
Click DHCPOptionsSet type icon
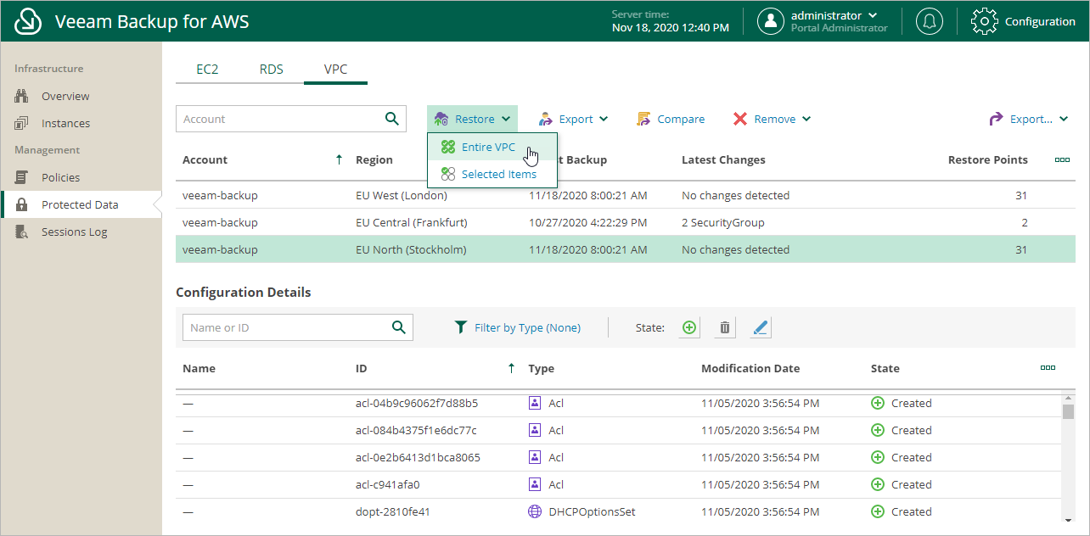pos(535,511)
